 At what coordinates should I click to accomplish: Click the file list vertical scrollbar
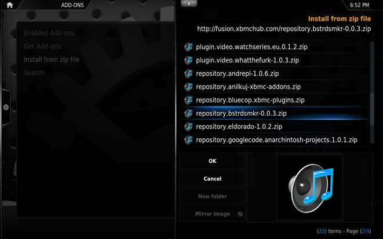coord(372,93)
